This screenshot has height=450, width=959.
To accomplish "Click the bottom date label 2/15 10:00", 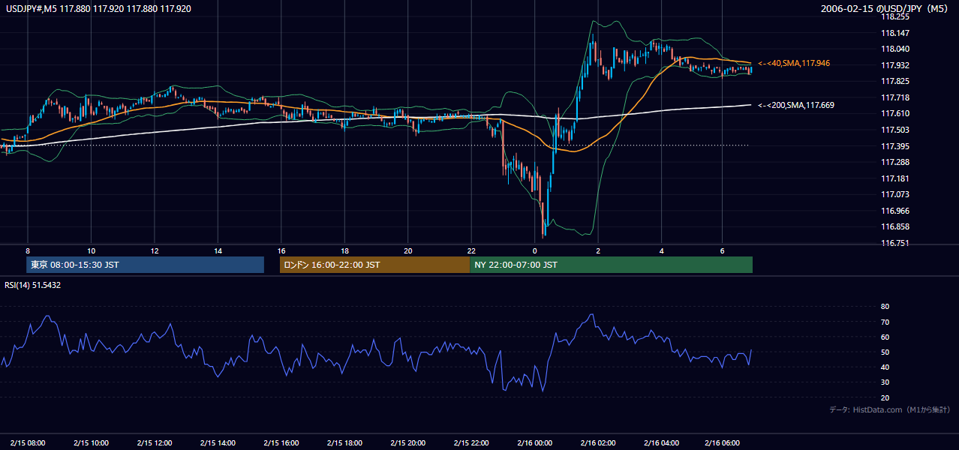I will [x=91, y=443].
